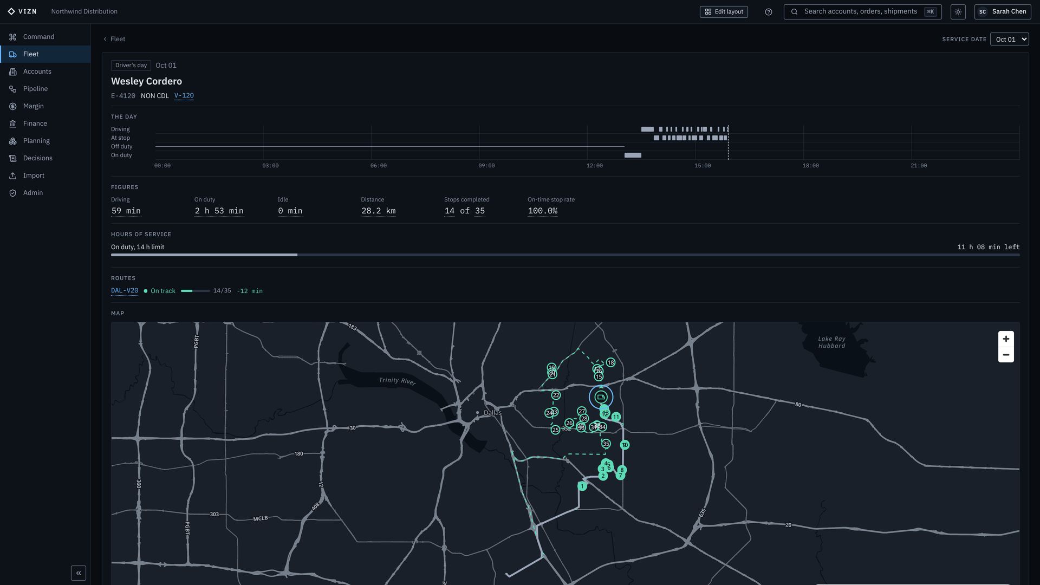Click the Admin shield icon
Viewport: 1040px width, 585px height.
12,193
